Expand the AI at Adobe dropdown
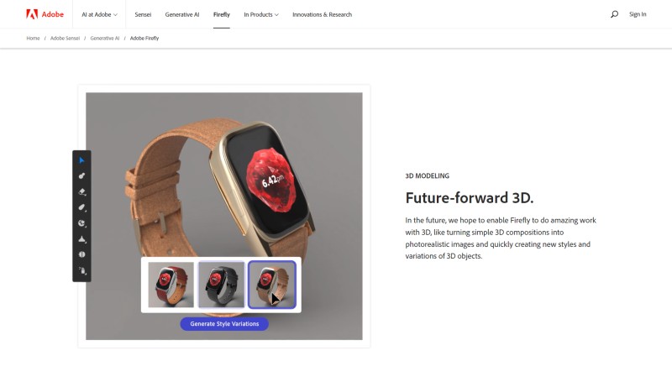This screenshot has width=672, height=382. click(99, 14)
